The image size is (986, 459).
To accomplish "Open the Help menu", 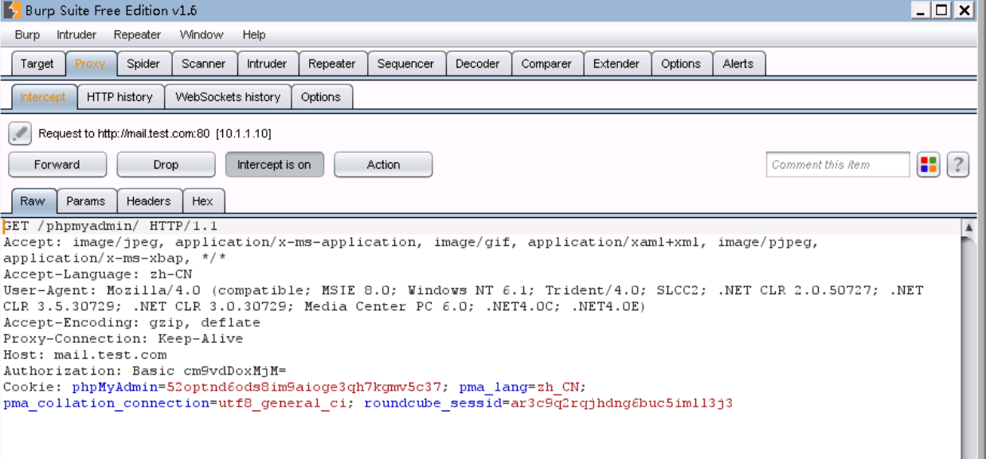I will point(254,35).
